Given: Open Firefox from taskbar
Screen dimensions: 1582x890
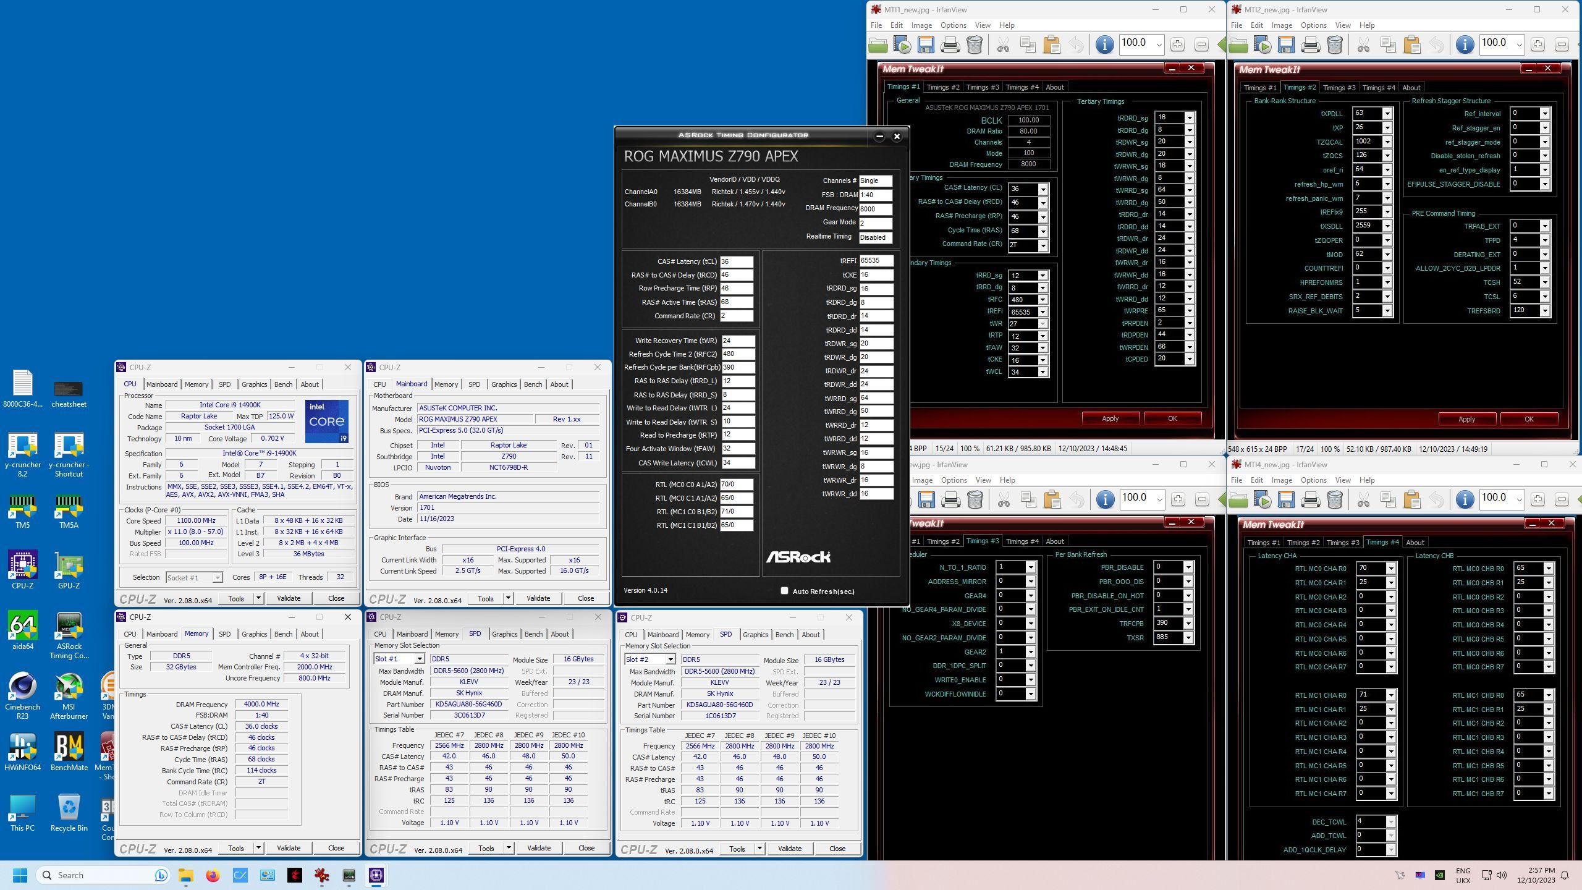Looking at the screenshot, I should [x=213, y=875].
